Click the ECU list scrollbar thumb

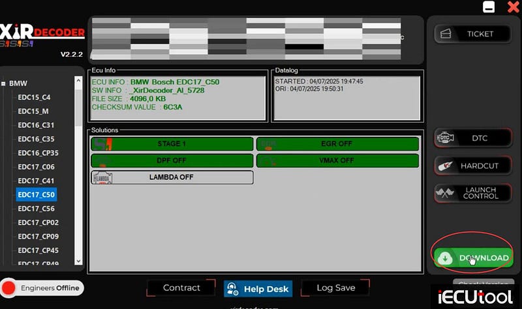click(x=78, y=106)
